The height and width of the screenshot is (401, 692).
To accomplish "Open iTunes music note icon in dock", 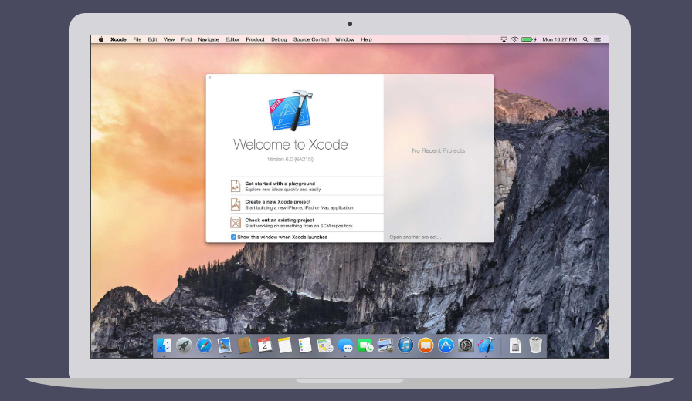I will 405,345.
